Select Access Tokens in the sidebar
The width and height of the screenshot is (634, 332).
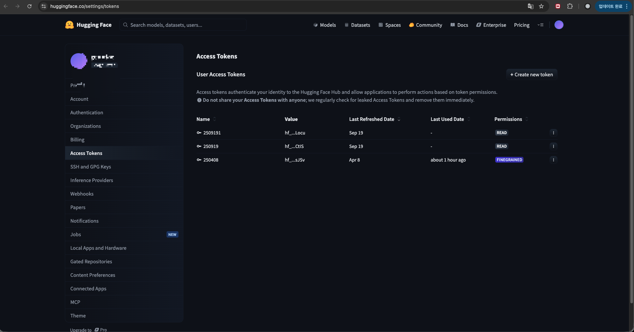124,153
